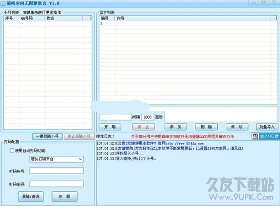Click the 序号 column header
The image size is (280, 206).
(11, 18)
